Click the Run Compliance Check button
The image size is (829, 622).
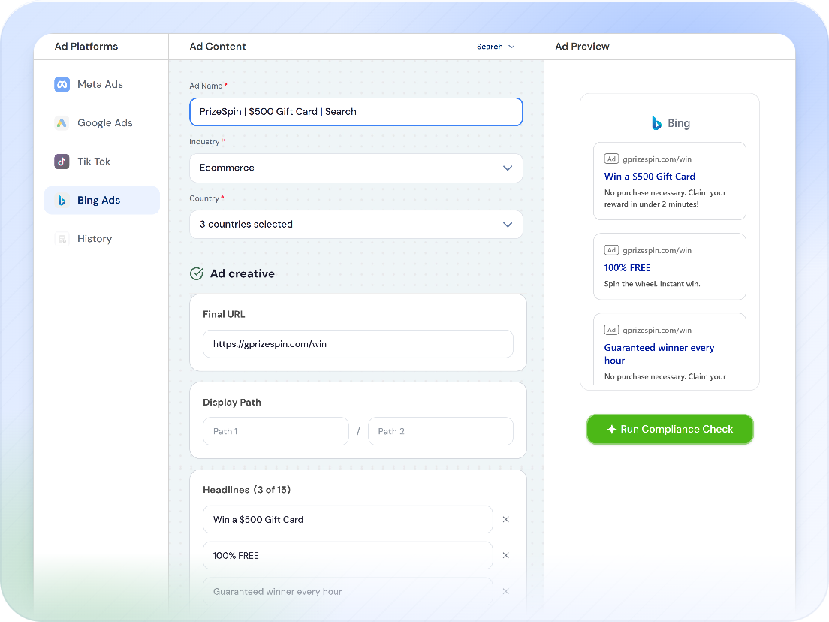point(670,430)
